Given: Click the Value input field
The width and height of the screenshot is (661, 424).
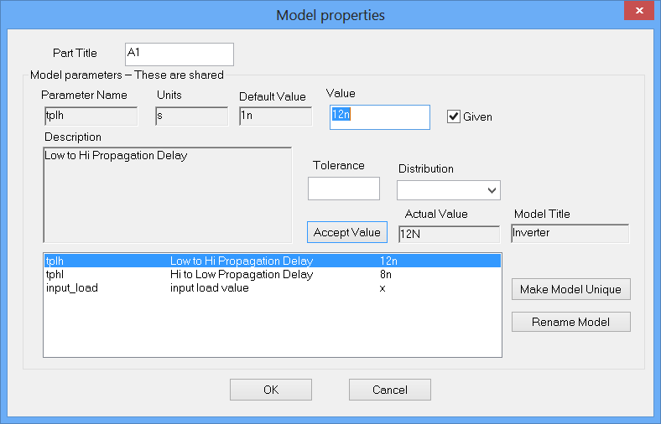Looking at the screenshot, I should [379, 116].
